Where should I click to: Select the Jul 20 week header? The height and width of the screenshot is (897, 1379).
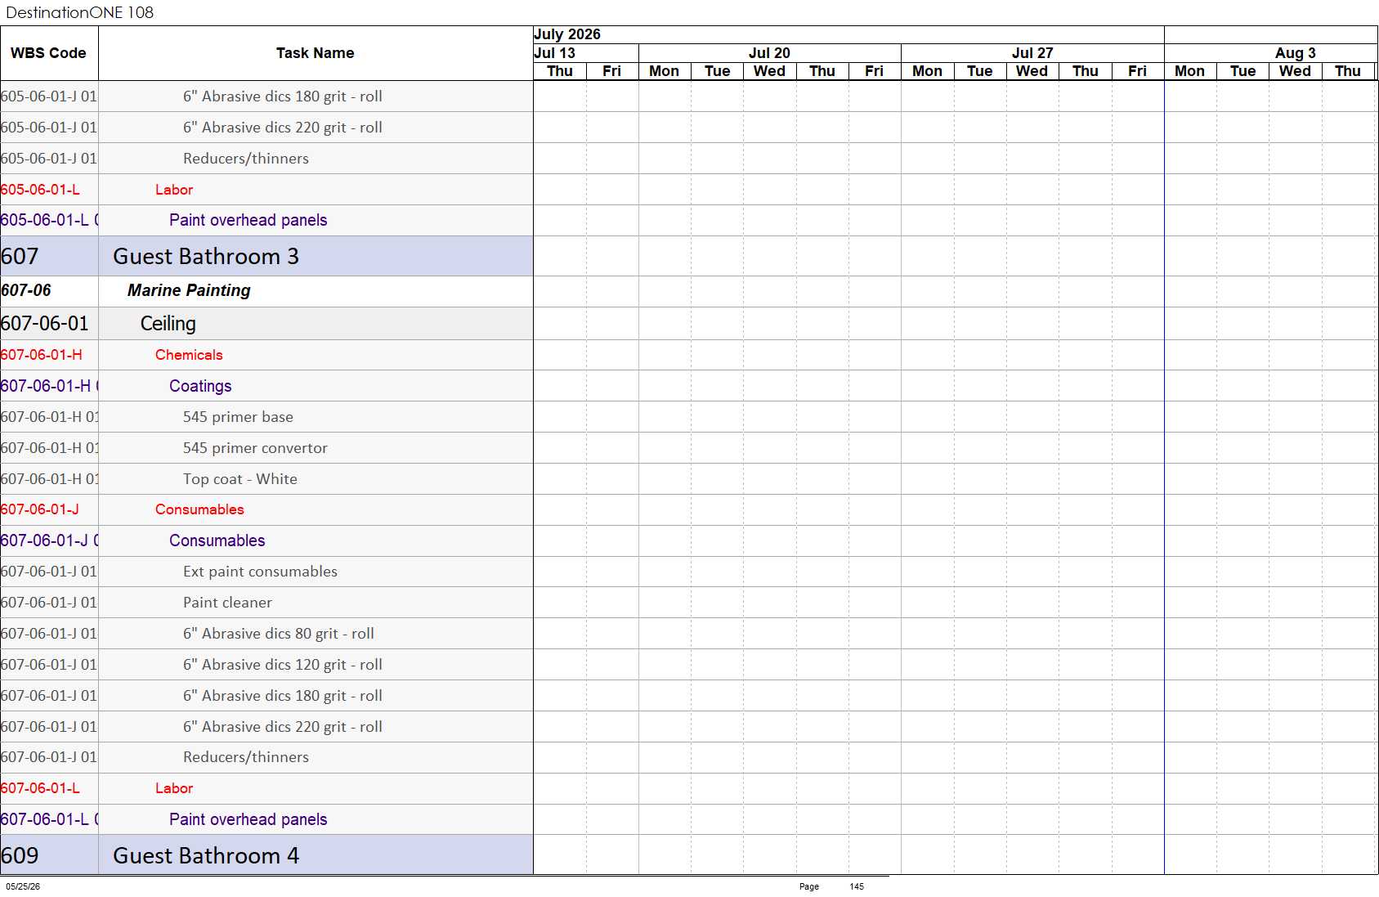tap(769, 53)
